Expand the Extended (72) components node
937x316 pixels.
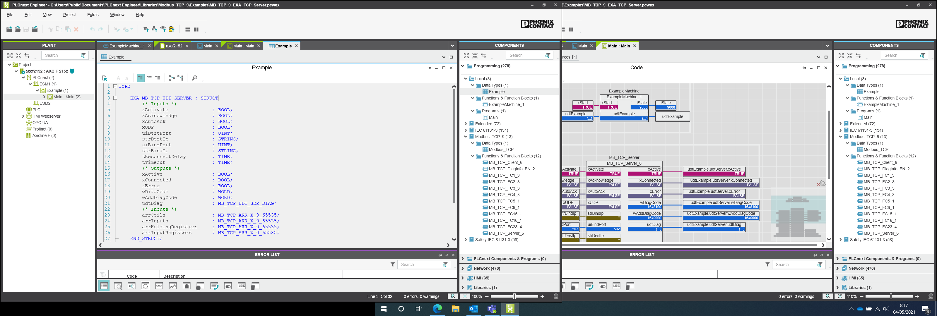pyautogui.click(x=466, y=124)
